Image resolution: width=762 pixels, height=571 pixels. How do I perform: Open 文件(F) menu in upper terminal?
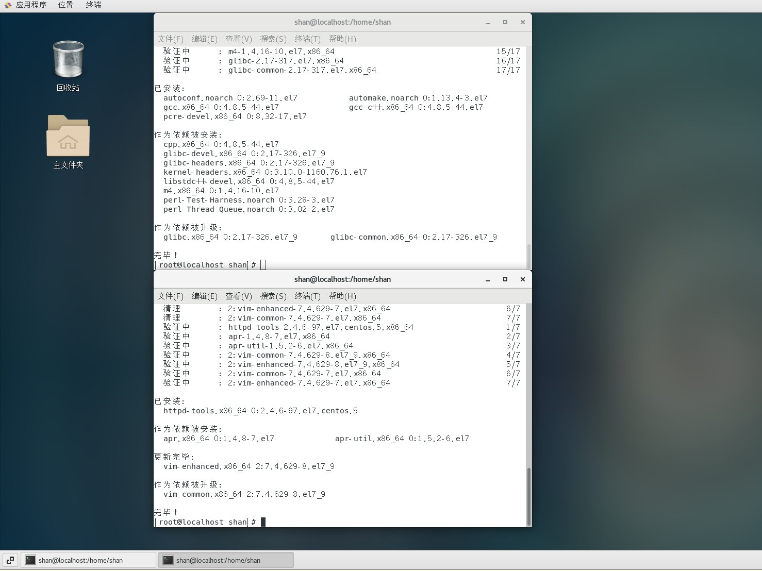(170, 39)
